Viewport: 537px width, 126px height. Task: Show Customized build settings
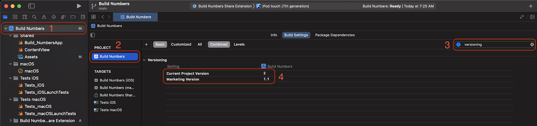click(x=181, y=44)
